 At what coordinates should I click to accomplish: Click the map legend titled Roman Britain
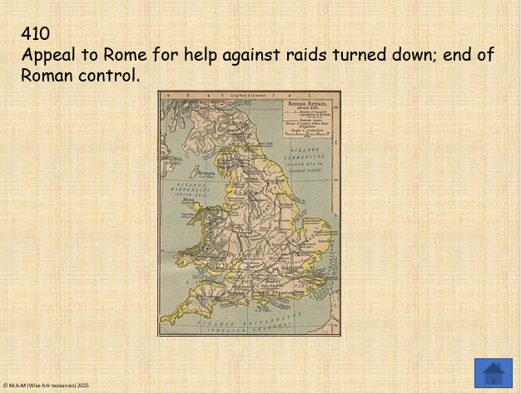[309, 117]
